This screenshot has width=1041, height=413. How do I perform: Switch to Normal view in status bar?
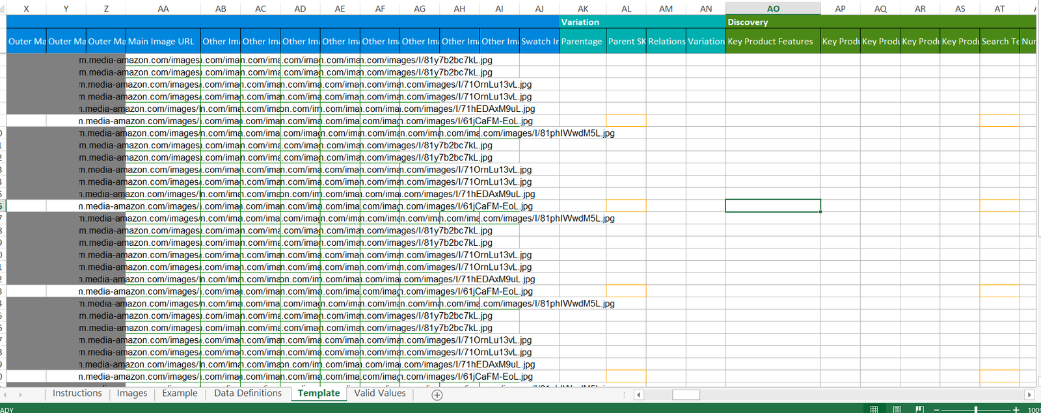point(874,409)
